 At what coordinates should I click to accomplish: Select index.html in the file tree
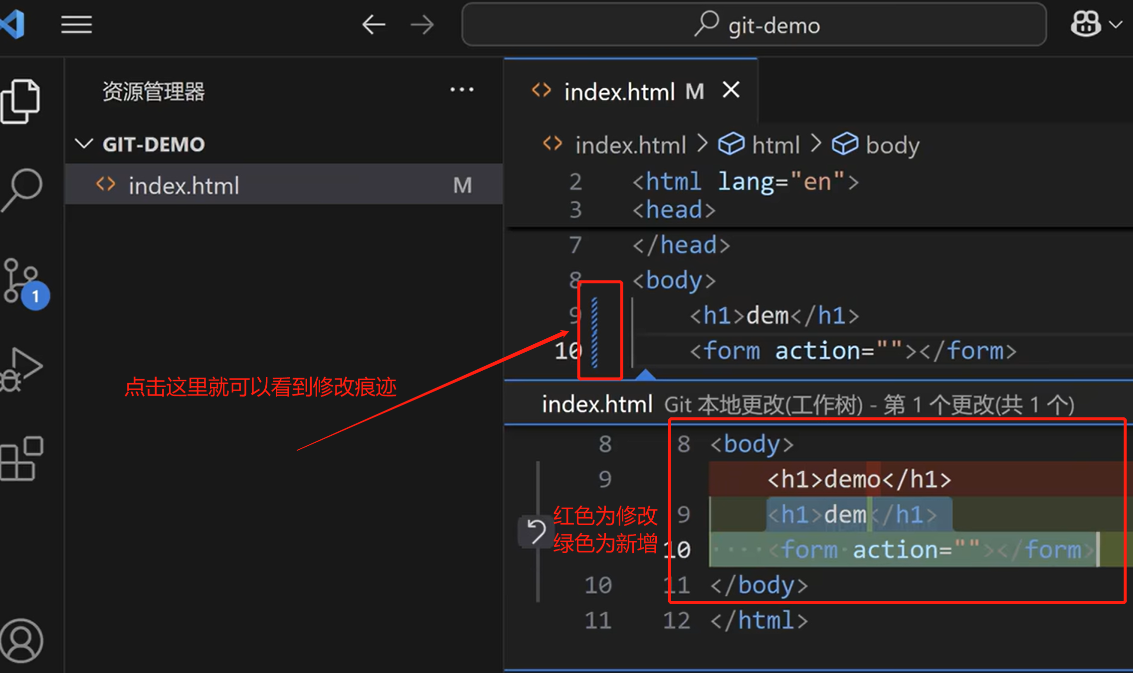(184, 185)
